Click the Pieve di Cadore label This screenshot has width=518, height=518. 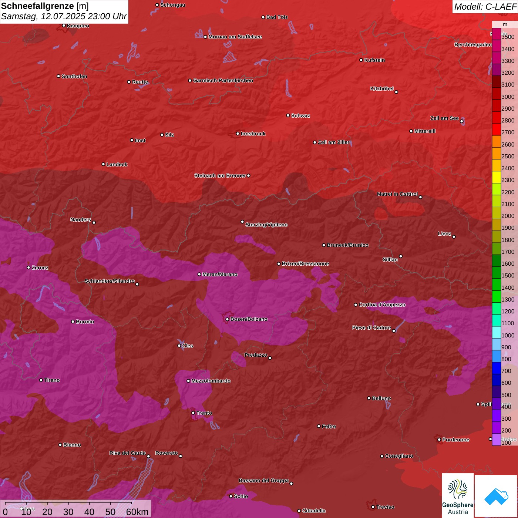click(371, 327)
